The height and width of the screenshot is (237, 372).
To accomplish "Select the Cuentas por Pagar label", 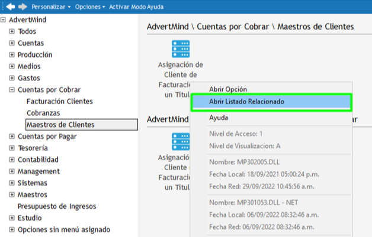I will pyautogui.click(x=47, y=137).
